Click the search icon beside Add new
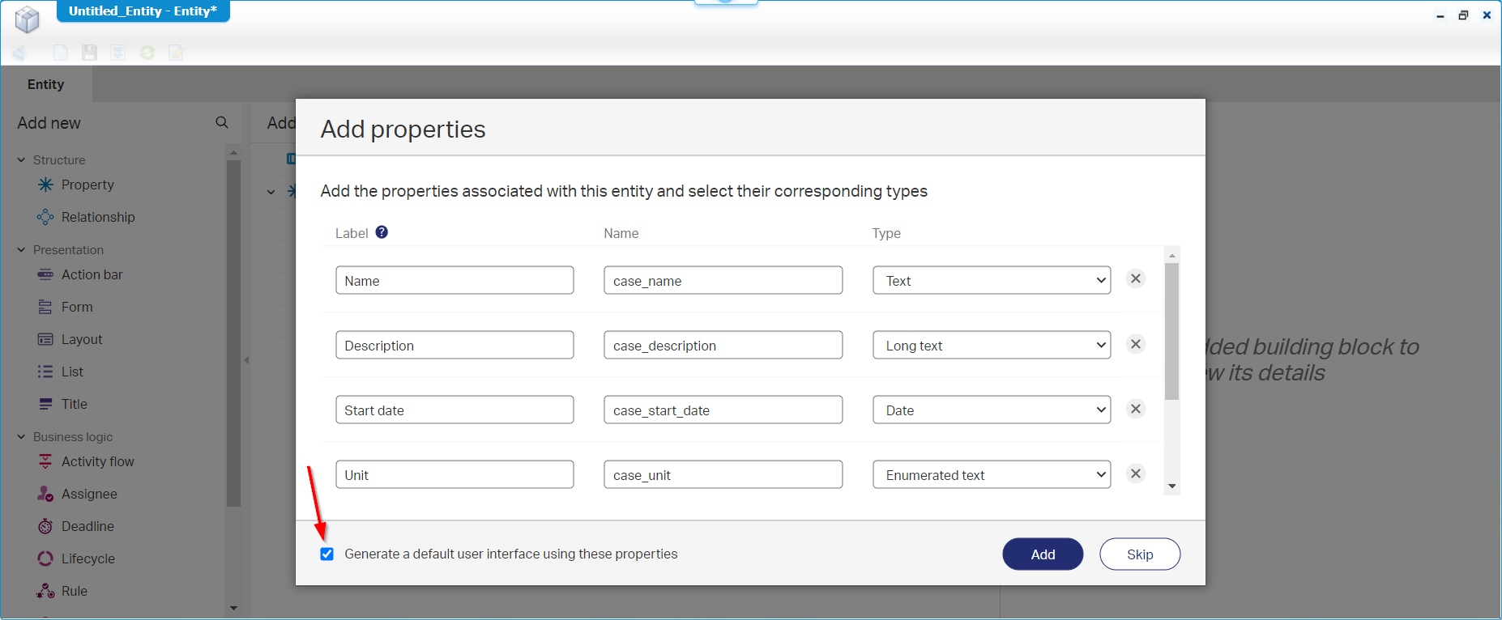Viewport: 1502px width, 620px height. pos(222,122)
